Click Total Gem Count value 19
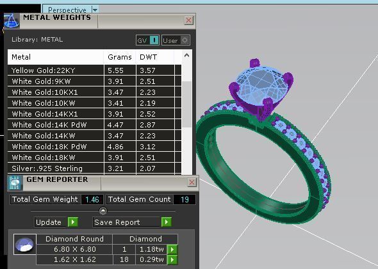The height and width of the screenshot is (269, 378). click(185, 200)
